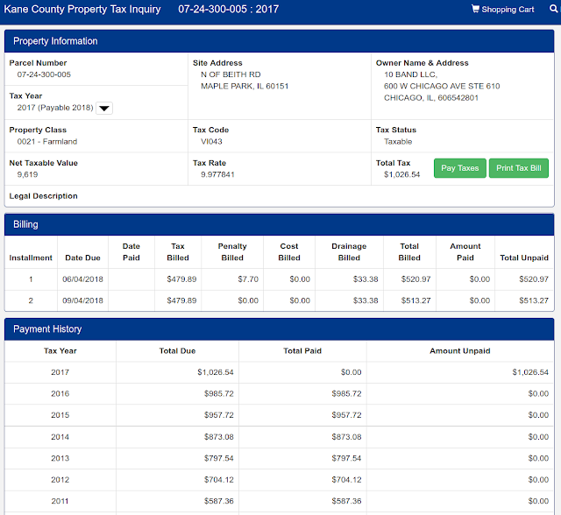Click 2012 total due $704.12

point(218,480)
